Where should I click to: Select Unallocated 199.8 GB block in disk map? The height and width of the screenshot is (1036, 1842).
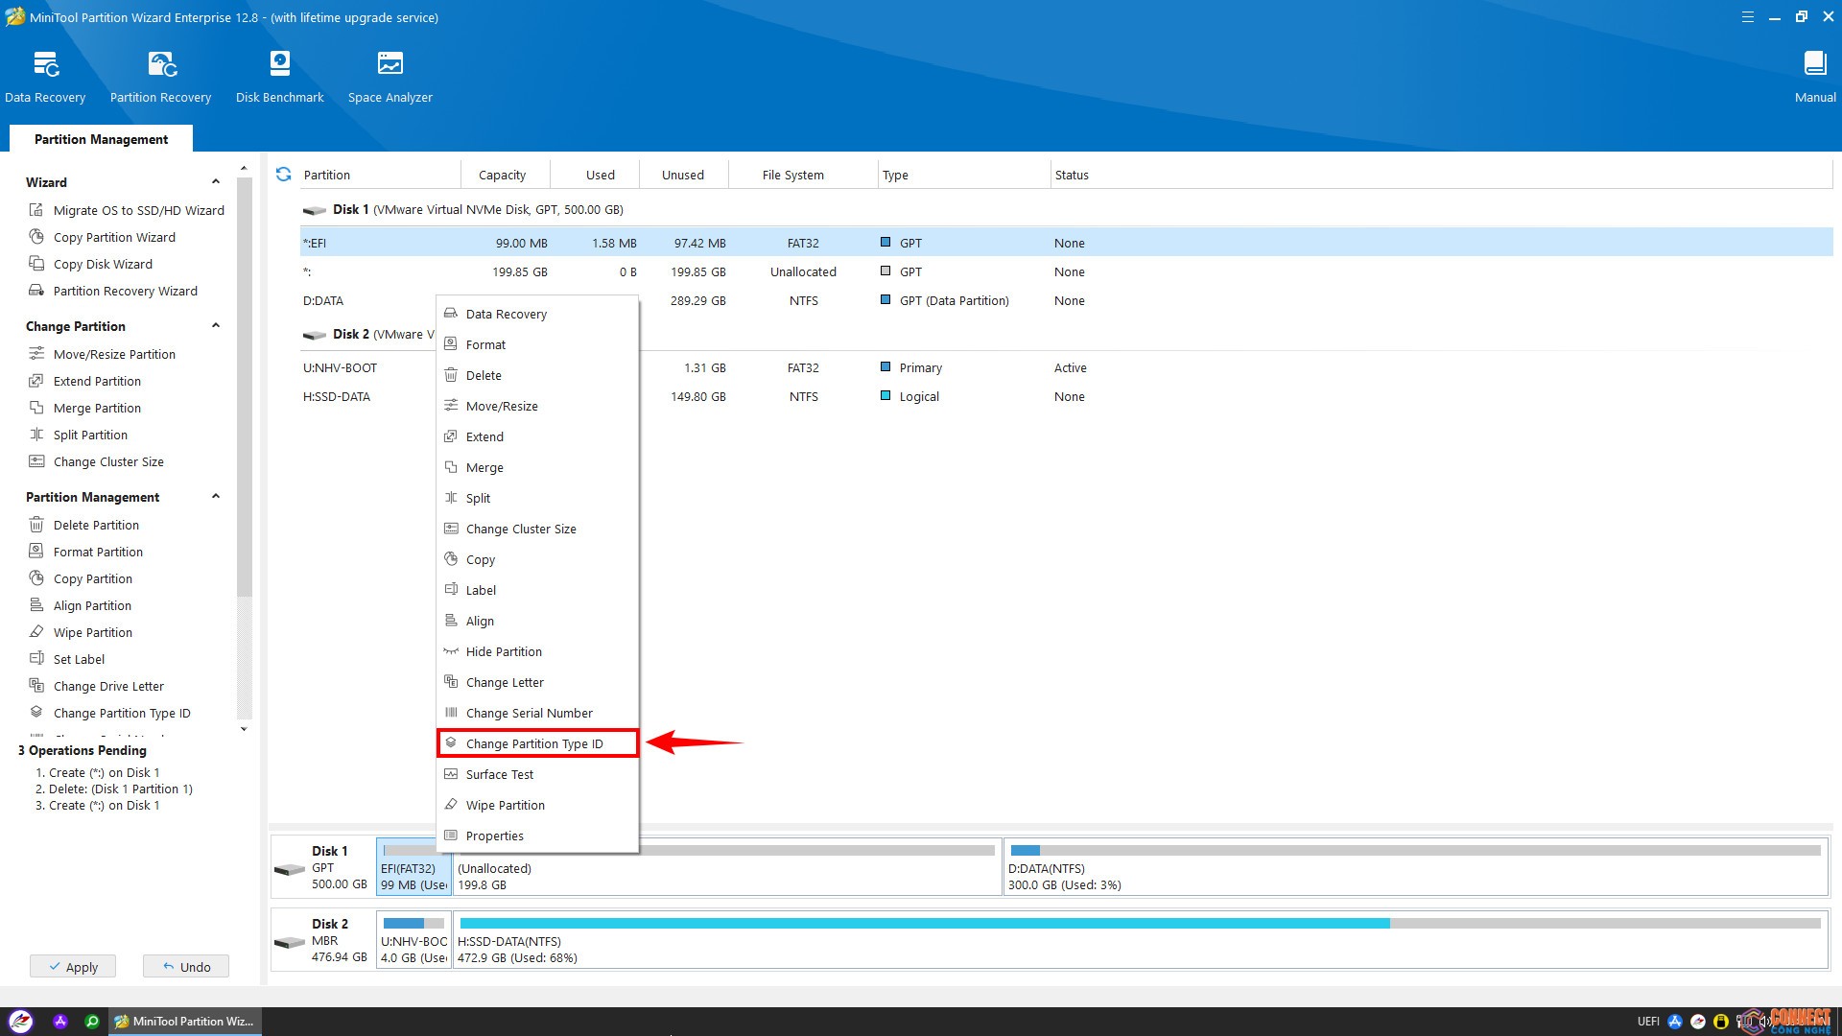(x=726, y=867)
